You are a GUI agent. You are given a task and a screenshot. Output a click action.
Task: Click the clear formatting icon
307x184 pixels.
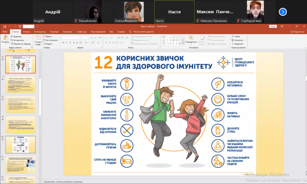point(100,38)
